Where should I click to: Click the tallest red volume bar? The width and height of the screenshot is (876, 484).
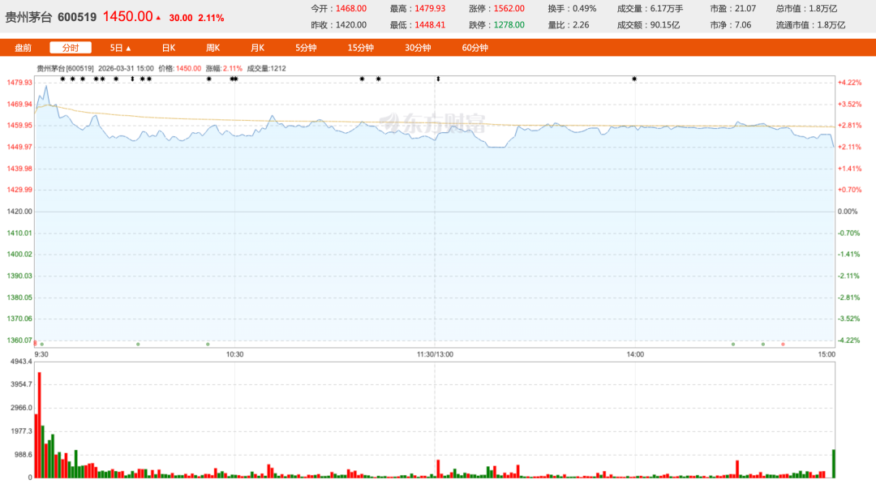[x=39, y=425]
